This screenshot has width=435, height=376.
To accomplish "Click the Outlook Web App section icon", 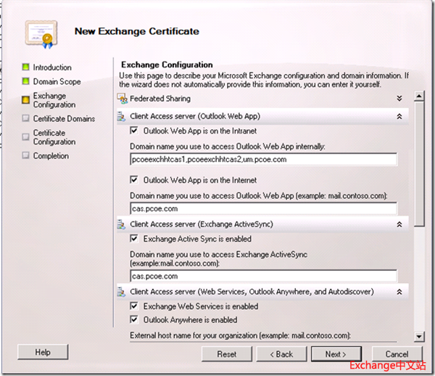I will [122, 115].
